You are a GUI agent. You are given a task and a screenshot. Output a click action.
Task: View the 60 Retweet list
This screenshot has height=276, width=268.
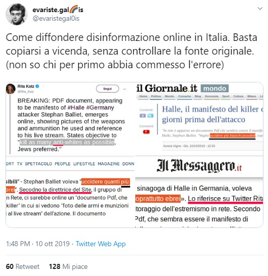(23, 266)
